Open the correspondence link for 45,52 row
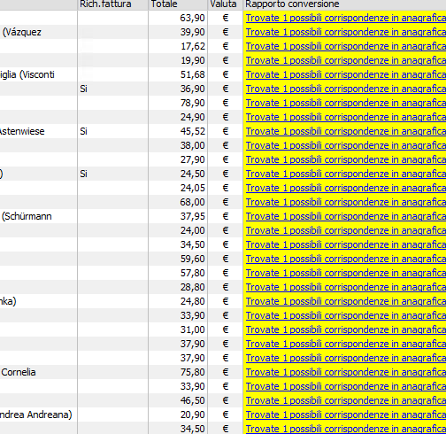The image size is (446, 434). tap(346, 131)
